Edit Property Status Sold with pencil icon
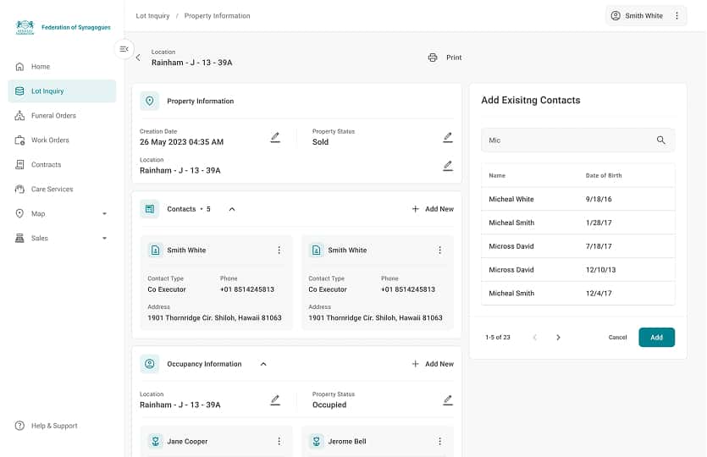The image size is (707, 457). click(x=448, y=137)
